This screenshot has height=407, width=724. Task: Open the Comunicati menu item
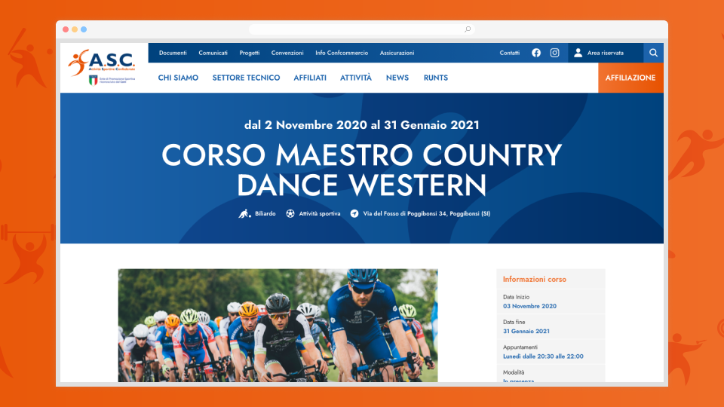coord(213,53)
